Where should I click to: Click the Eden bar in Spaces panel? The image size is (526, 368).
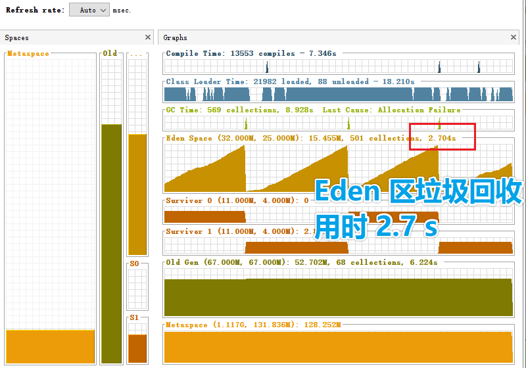click(x=137, y=194)
